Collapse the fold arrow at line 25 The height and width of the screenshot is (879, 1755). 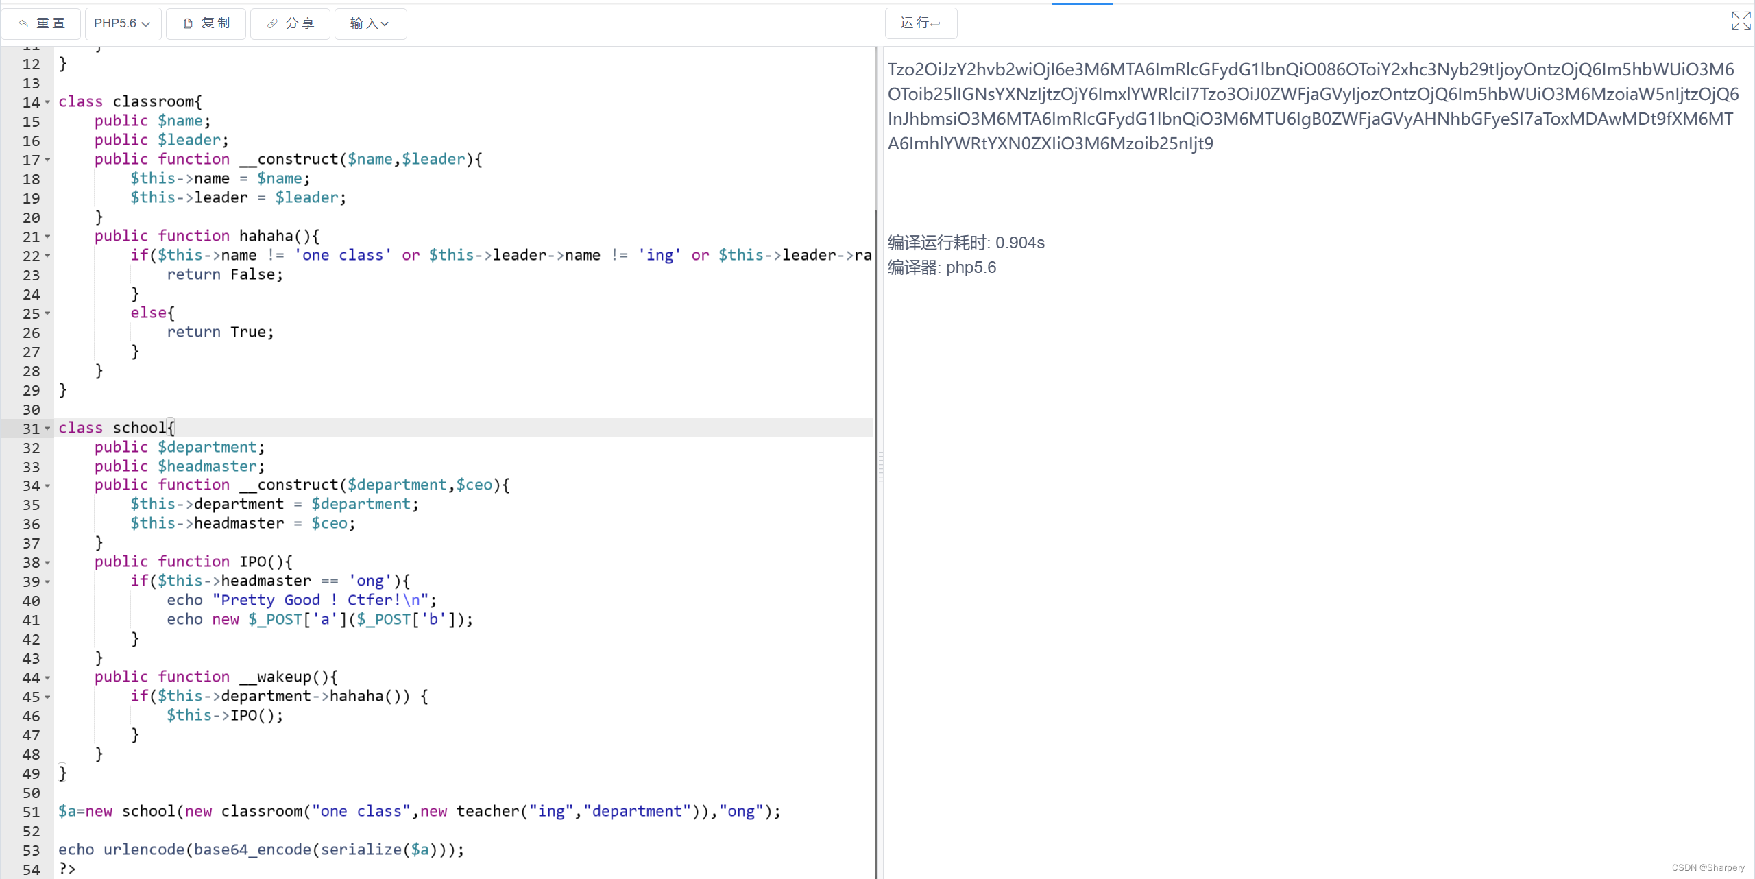pos(47,313)
